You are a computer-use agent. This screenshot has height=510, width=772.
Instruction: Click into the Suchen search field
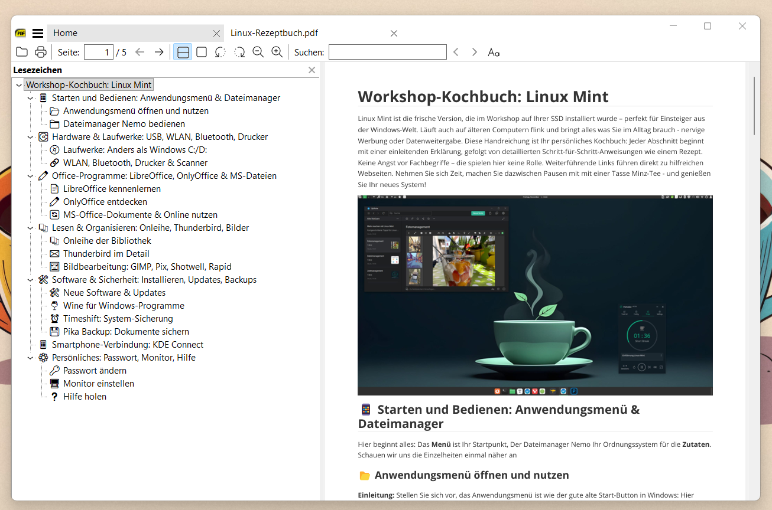click(387, 52)
